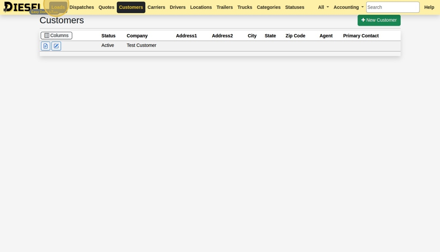440x252 pixels.
Task: Open the Drivers page
Action: [x=178, y=7]
